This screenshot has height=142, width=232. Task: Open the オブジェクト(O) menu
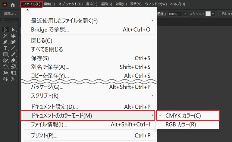point(70,4)
